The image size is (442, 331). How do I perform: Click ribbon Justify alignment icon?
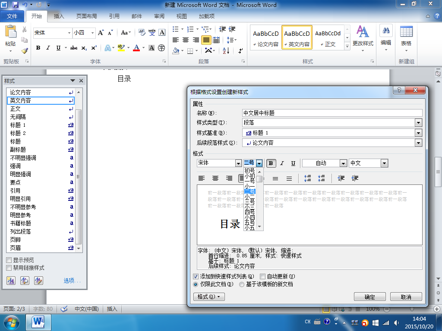coord(206,40)
